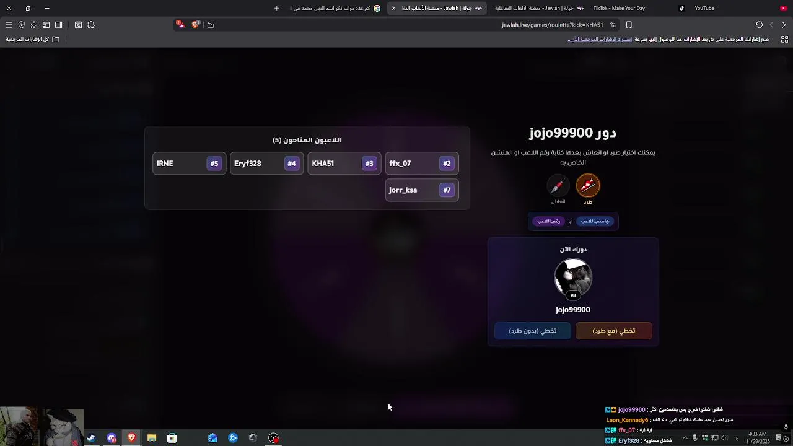Go back one page with left chevron

tap(771, 25)
